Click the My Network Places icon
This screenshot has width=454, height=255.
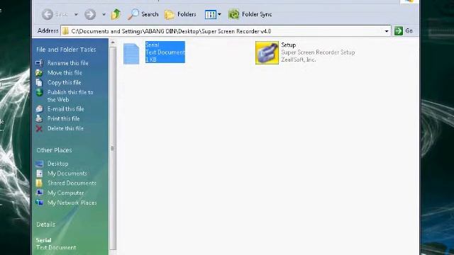(x=39, y=203)
